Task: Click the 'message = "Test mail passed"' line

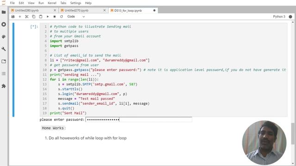Action: (x=86, y=99)
